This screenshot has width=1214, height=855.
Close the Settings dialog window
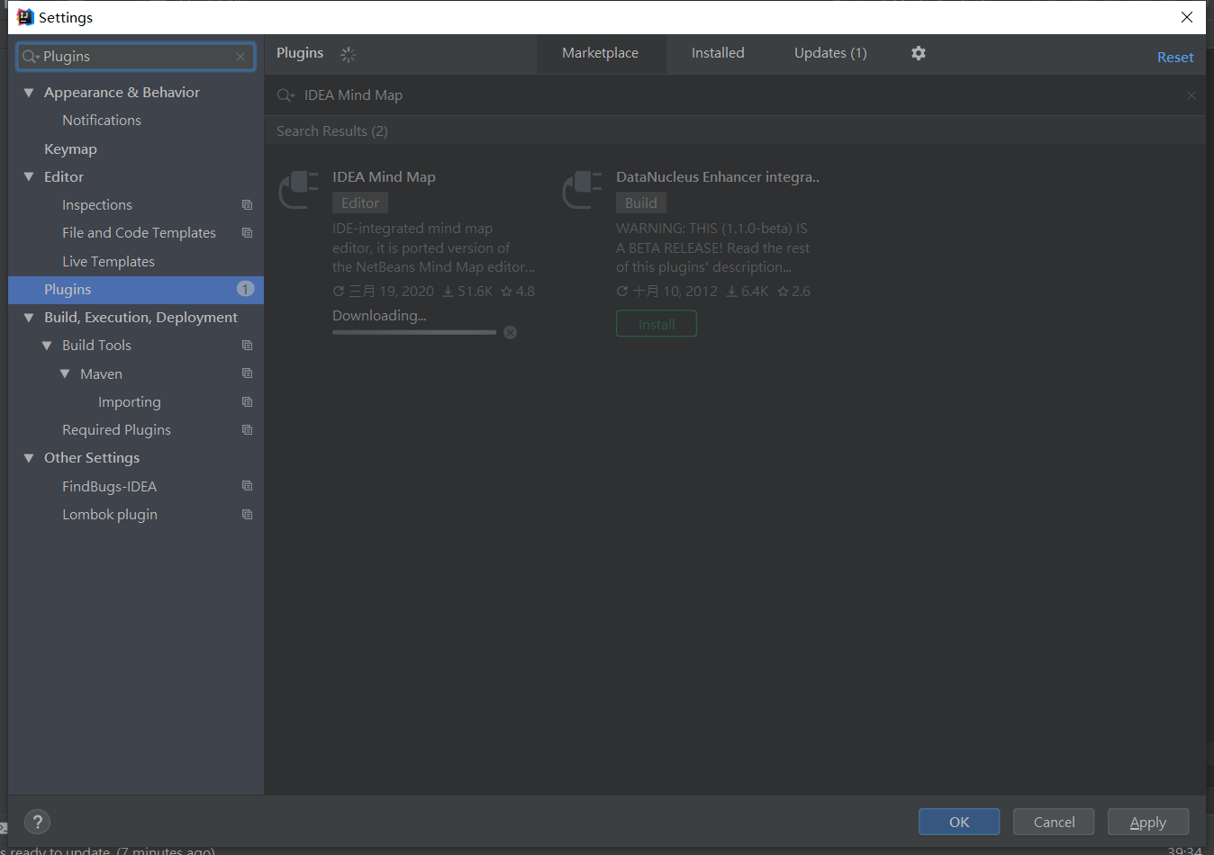click(x=1187, y=17)
